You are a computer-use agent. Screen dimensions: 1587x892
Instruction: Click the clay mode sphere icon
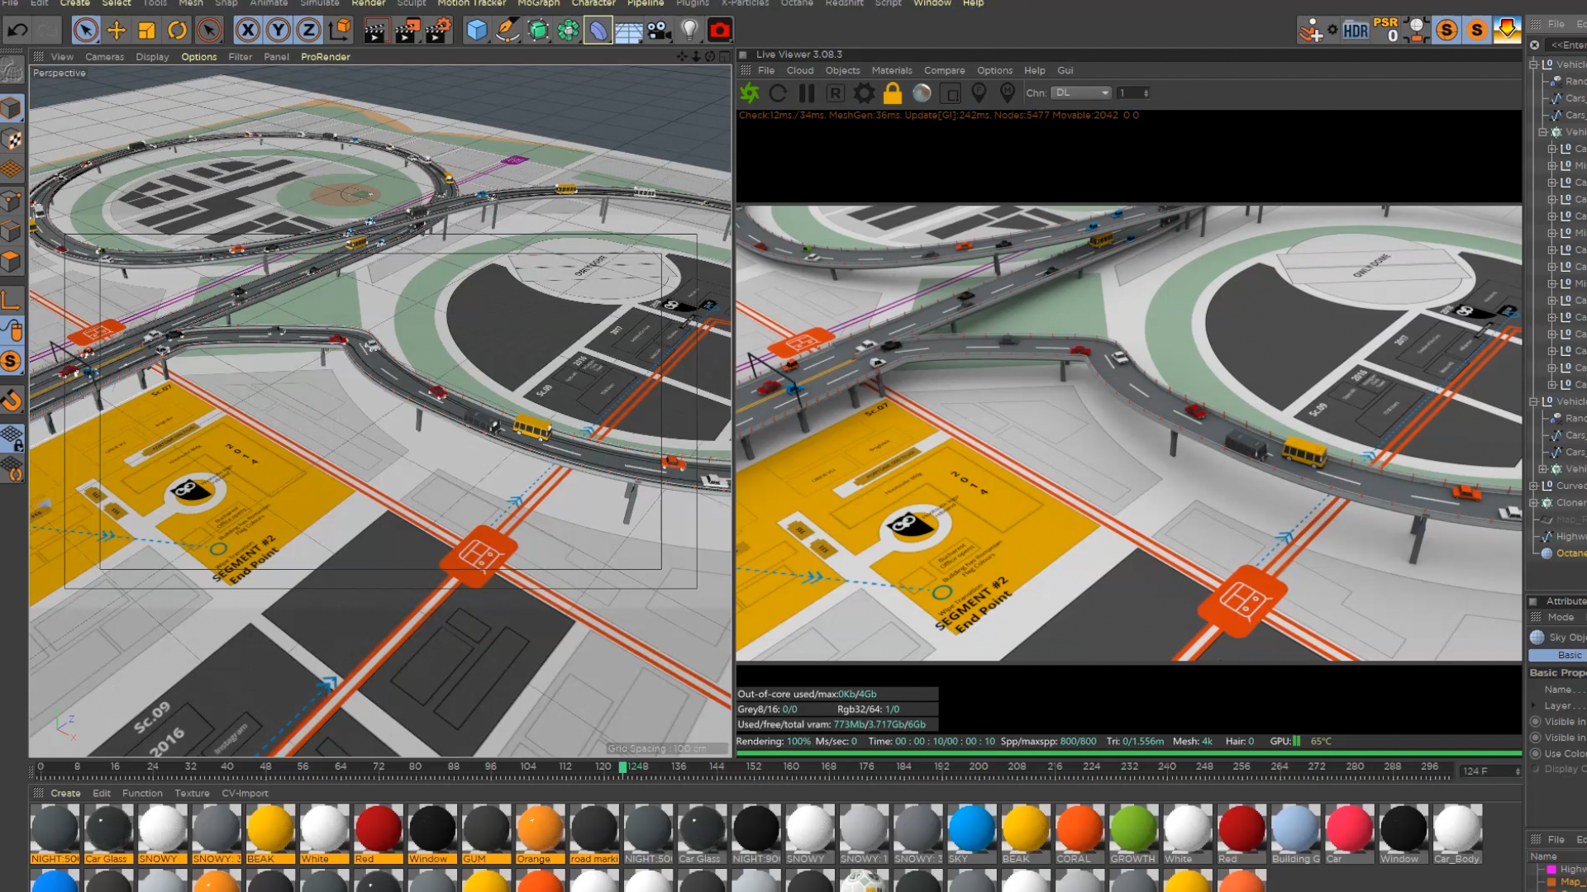[922, 93]
